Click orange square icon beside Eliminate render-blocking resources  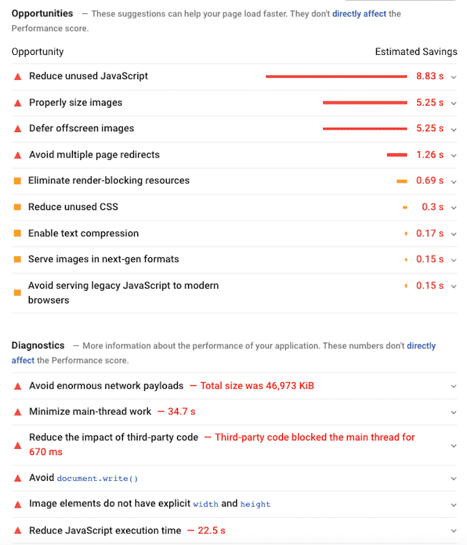[x=18, y=181]
